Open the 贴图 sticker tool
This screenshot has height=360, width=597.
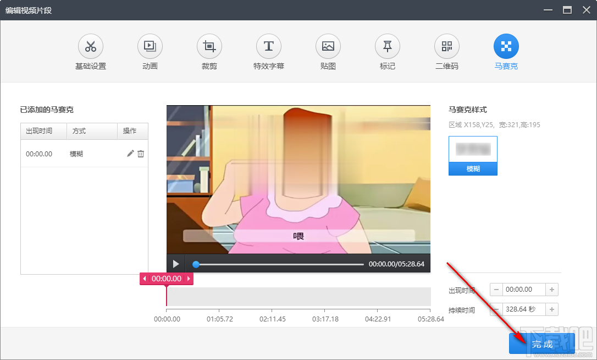click(x=328, y=47)
